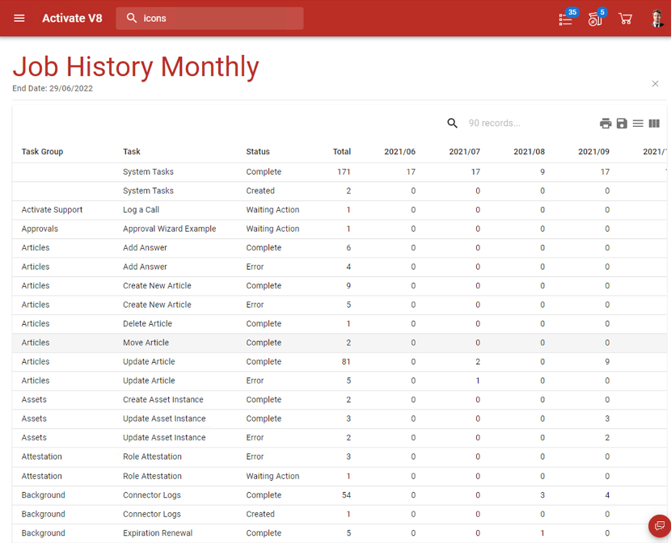Click the '90 records...' filter field
The width and height of the screenshot is (671, 543).
[x=494, y=123]
